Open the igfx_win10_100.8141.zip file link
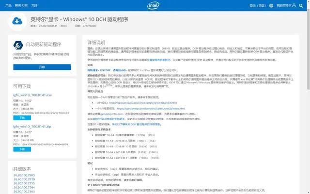310x194 pixels. click(x=32, y=127)
